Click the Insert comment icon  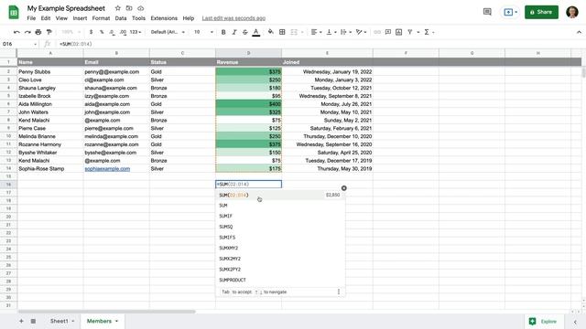click(x=388, y=32)
